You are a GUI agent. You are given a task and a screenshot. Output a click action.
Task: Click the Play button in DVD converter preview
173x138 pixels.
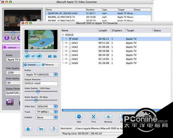[27, 56]
